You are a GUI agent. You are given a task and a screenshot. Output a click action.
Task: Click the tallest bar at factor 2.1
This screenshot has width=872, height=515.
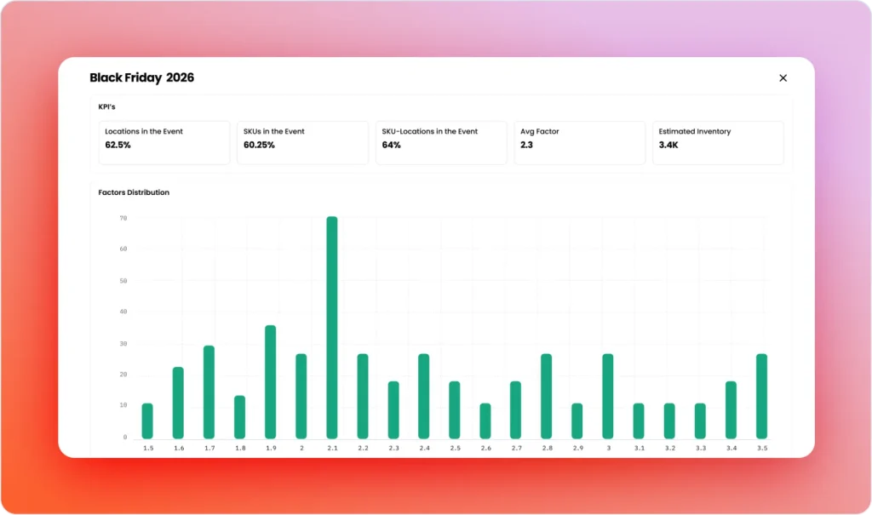click(332, 328)
